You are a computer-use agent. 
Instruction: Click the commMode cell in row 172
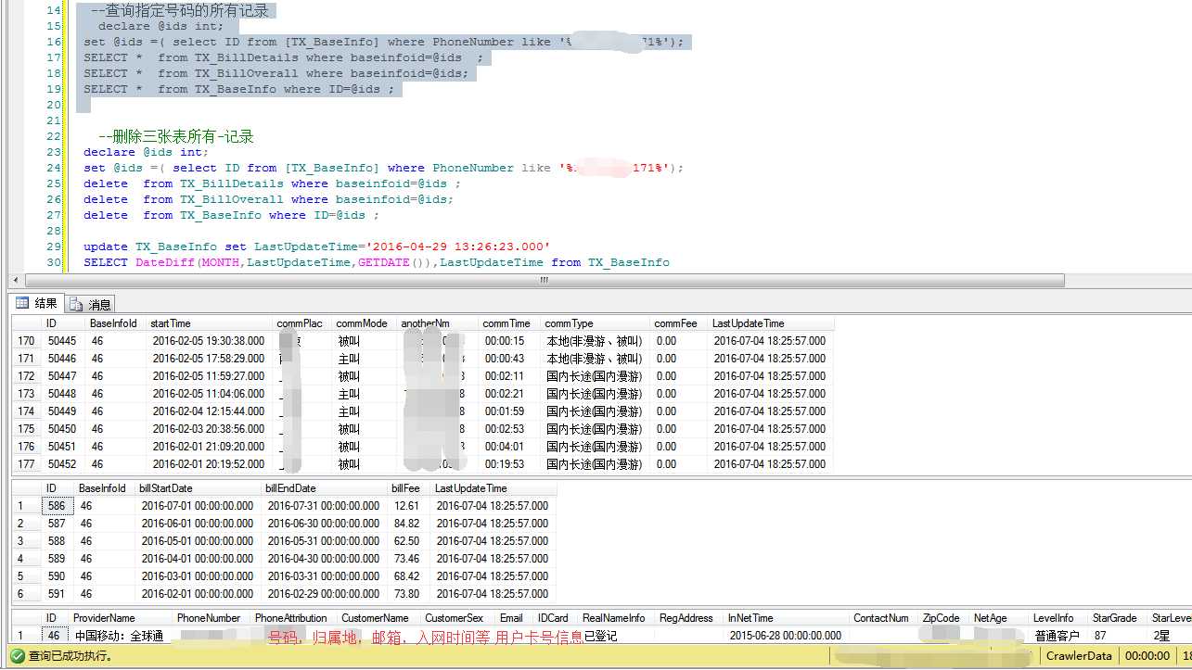point(365,376)
